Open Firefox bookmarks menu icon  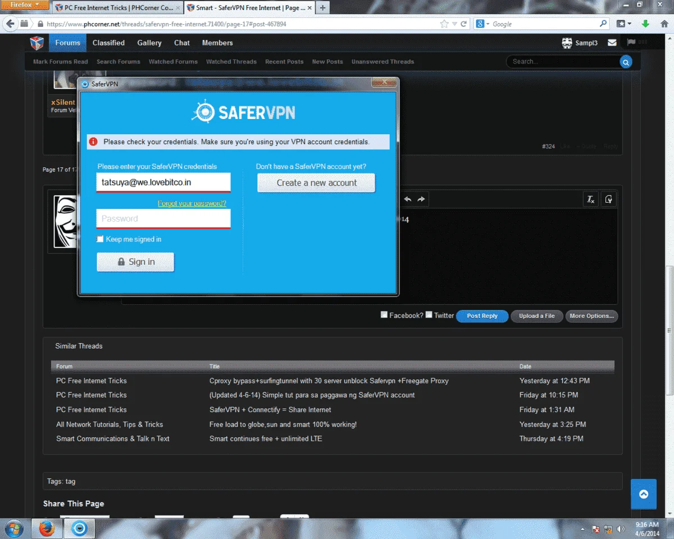click(x=623, y=24)
